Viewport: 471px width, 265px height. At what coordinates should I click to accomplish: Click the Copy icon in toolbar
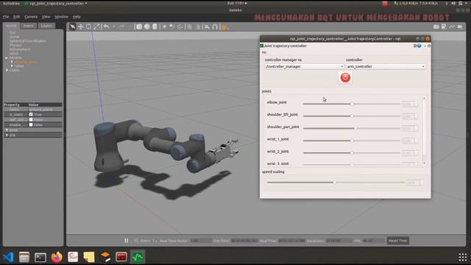(x=190, y=26)
